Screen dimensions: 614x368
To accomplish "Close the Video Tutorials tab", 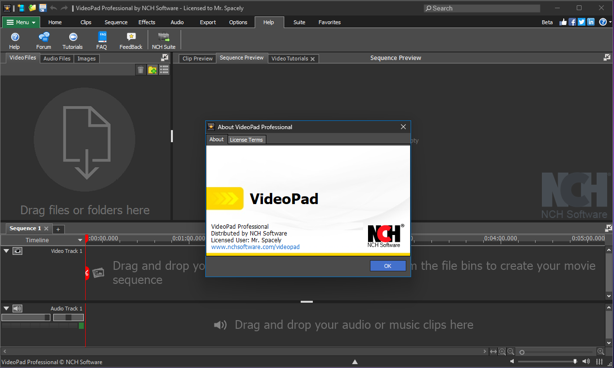I will pos(313,59).
